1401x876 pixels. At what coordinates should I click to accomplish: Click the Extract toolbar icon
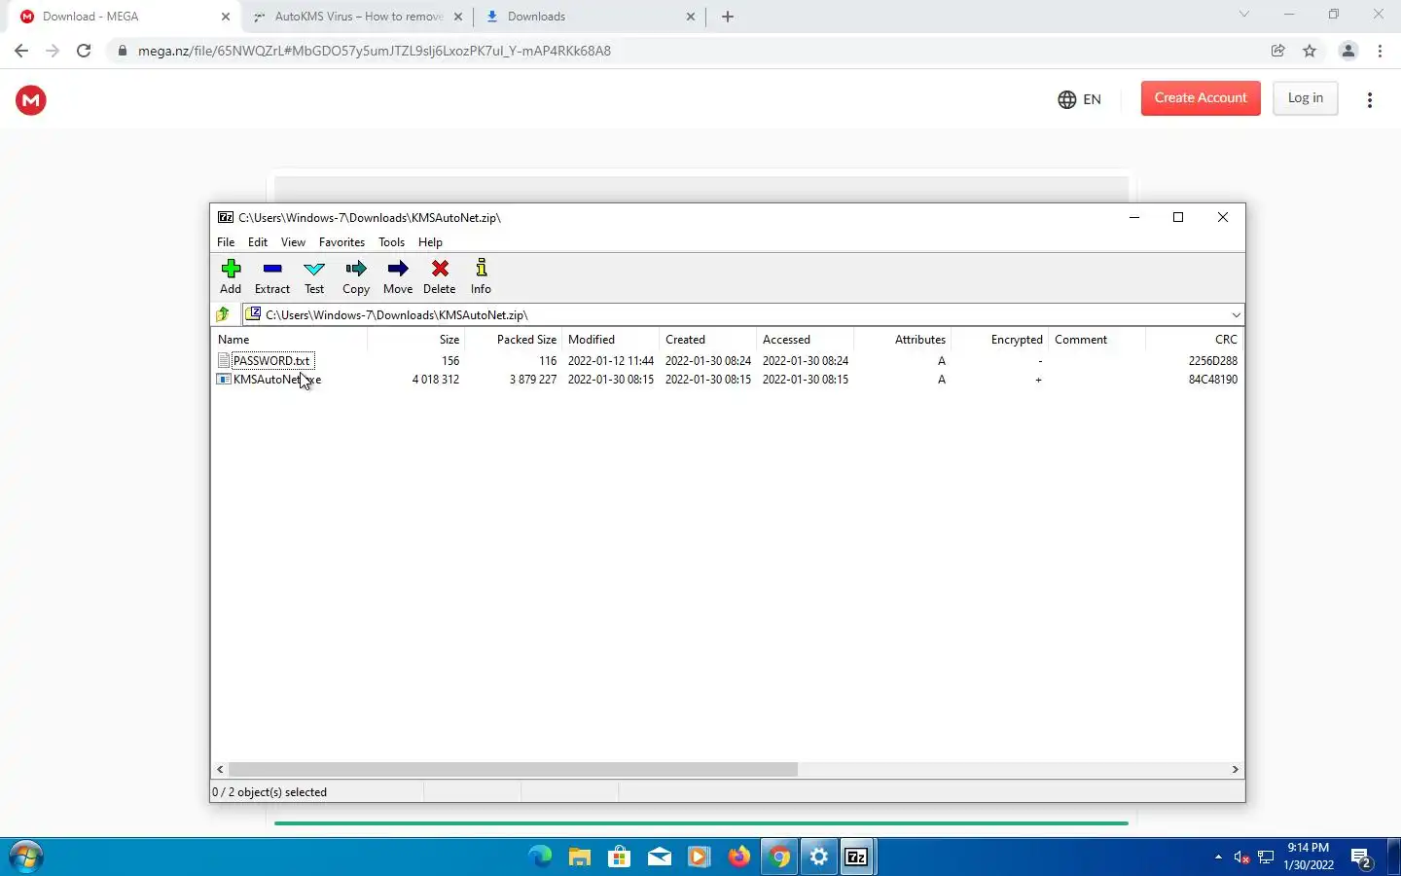[272, 276]
